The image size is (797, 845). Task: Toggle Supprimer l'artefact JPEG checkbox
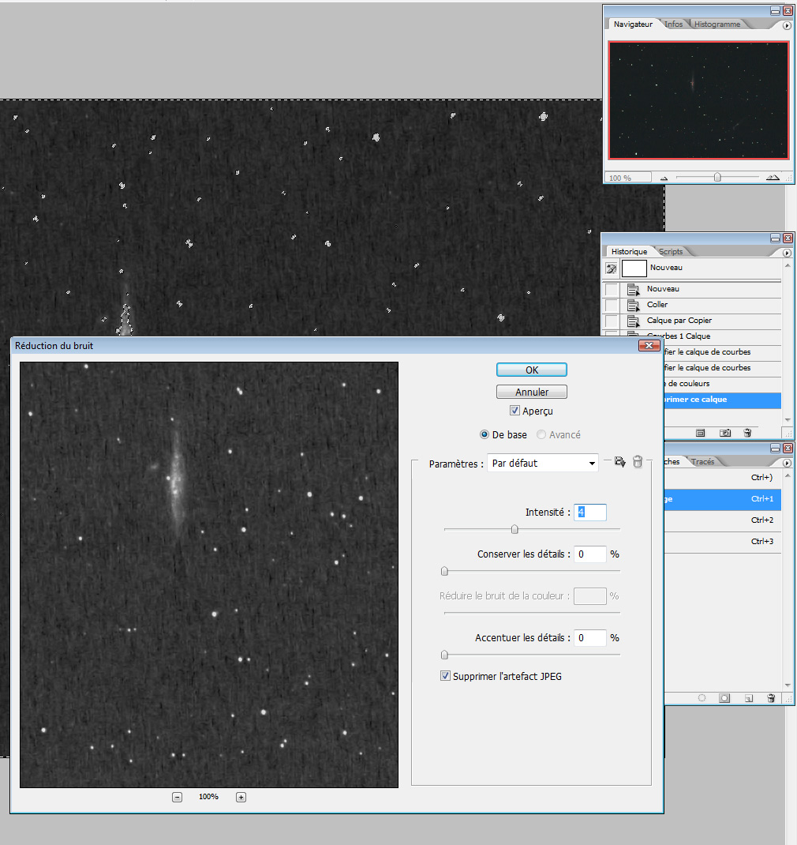(x=445, y=676)
